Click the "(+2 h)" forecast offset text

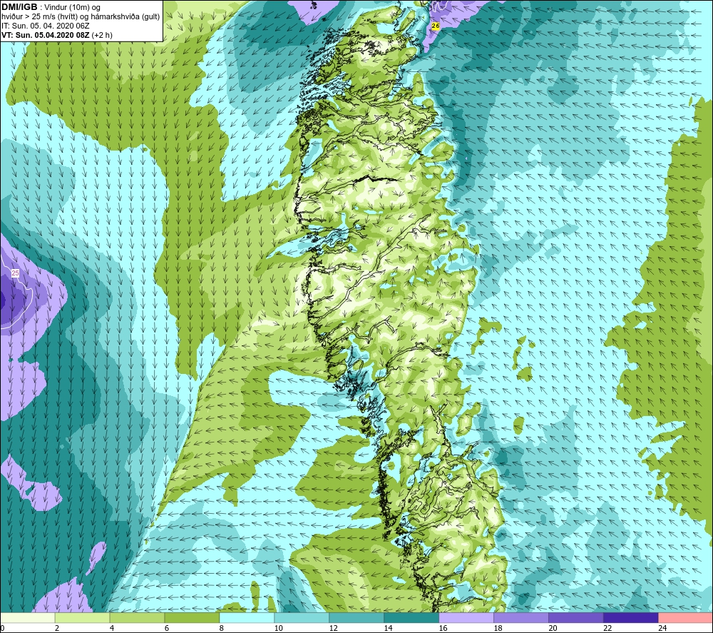click(x=102, y=35)
